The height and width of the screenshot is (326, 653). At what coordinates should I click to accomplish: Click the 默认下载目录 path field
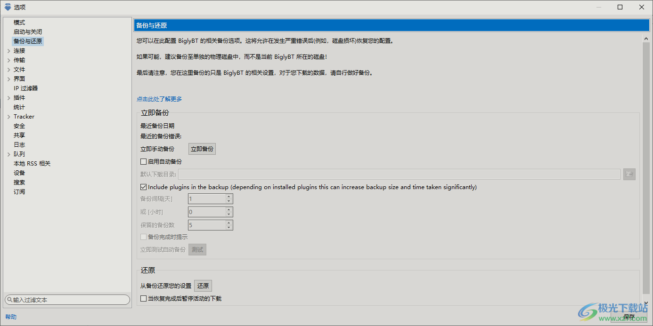(x=399, y=175)
